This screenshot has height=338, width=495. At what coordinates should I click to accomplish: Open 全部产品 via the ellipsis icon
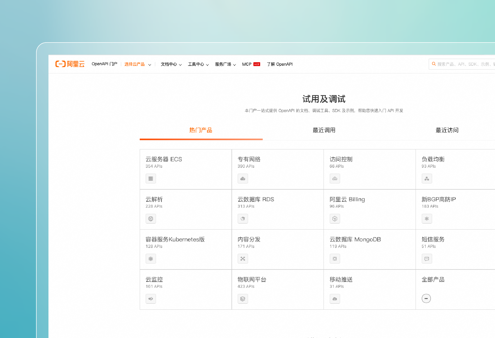[426, 298]
